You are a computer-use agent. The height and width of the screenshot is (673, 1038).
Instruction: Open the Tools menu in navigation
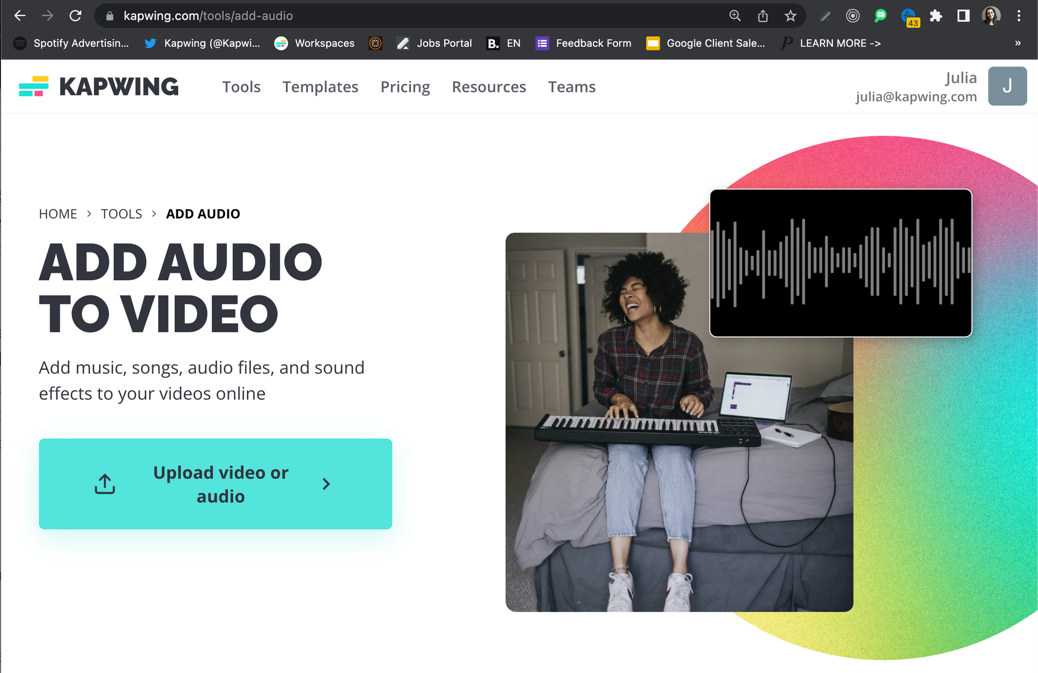tap(241, 87)
